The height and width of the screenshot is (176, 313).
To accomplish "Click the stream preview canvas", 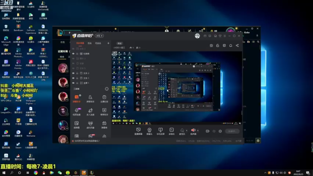I will pos(177,88).
